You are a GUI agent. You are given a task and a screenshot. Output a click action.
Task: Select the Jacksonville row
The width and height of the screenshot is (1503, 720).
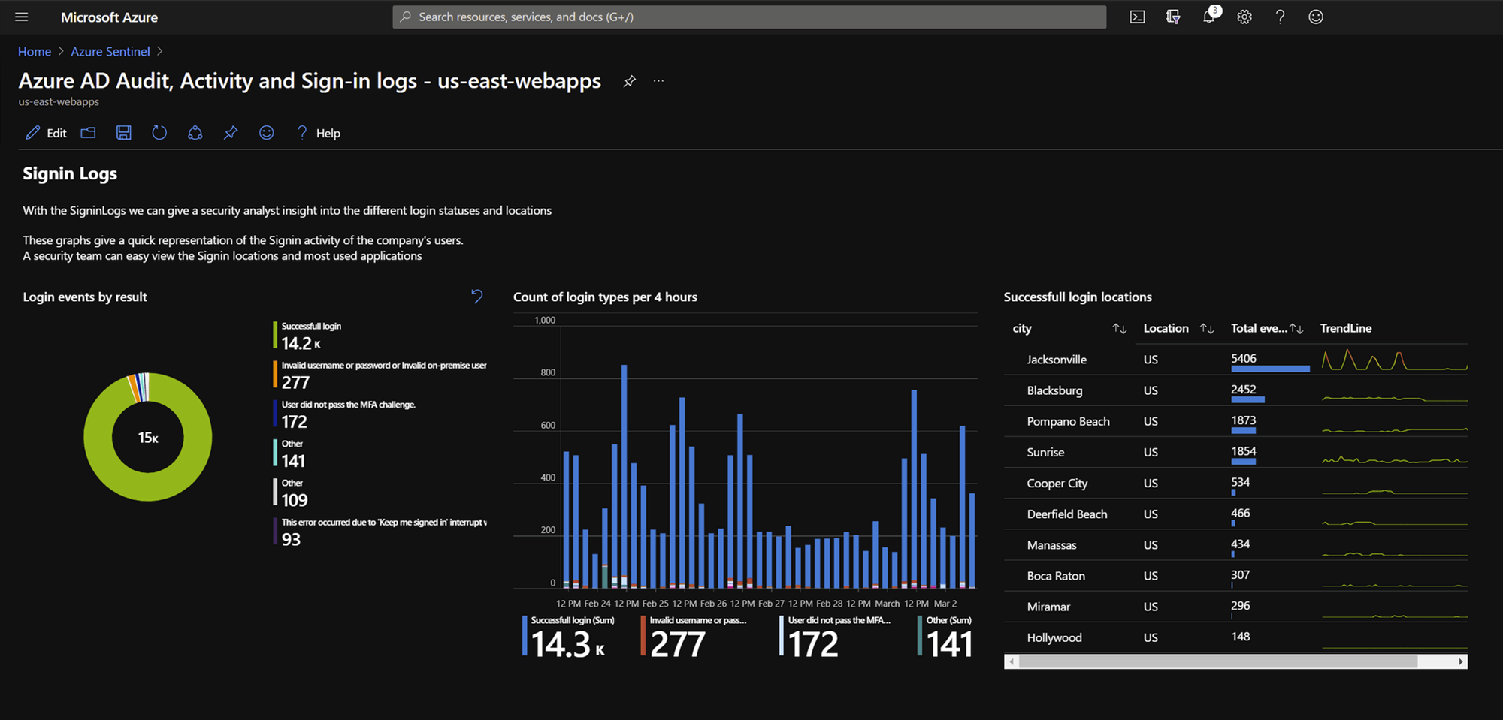1235,360
